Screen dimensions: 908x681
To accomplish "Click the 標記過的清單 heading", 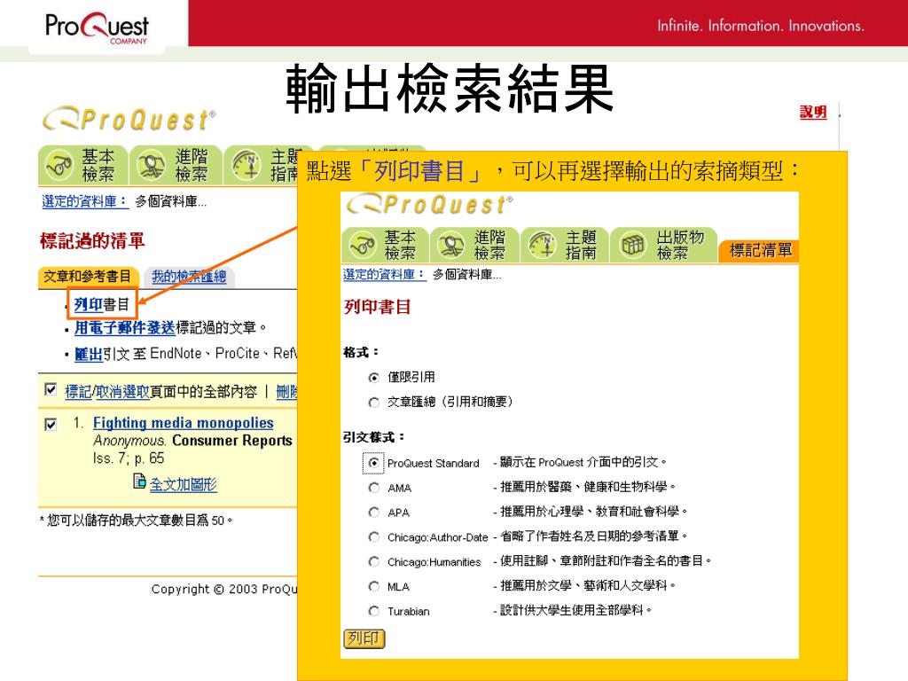I will coord(92,241).
